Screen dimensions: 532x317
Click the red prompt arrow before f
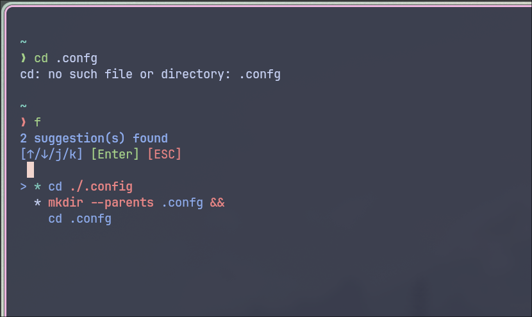[x=24, y=122]
